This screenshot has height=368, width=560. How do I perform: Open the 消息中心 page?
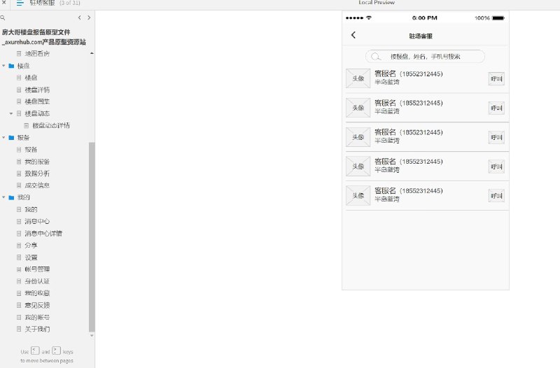tap(37, 221)
